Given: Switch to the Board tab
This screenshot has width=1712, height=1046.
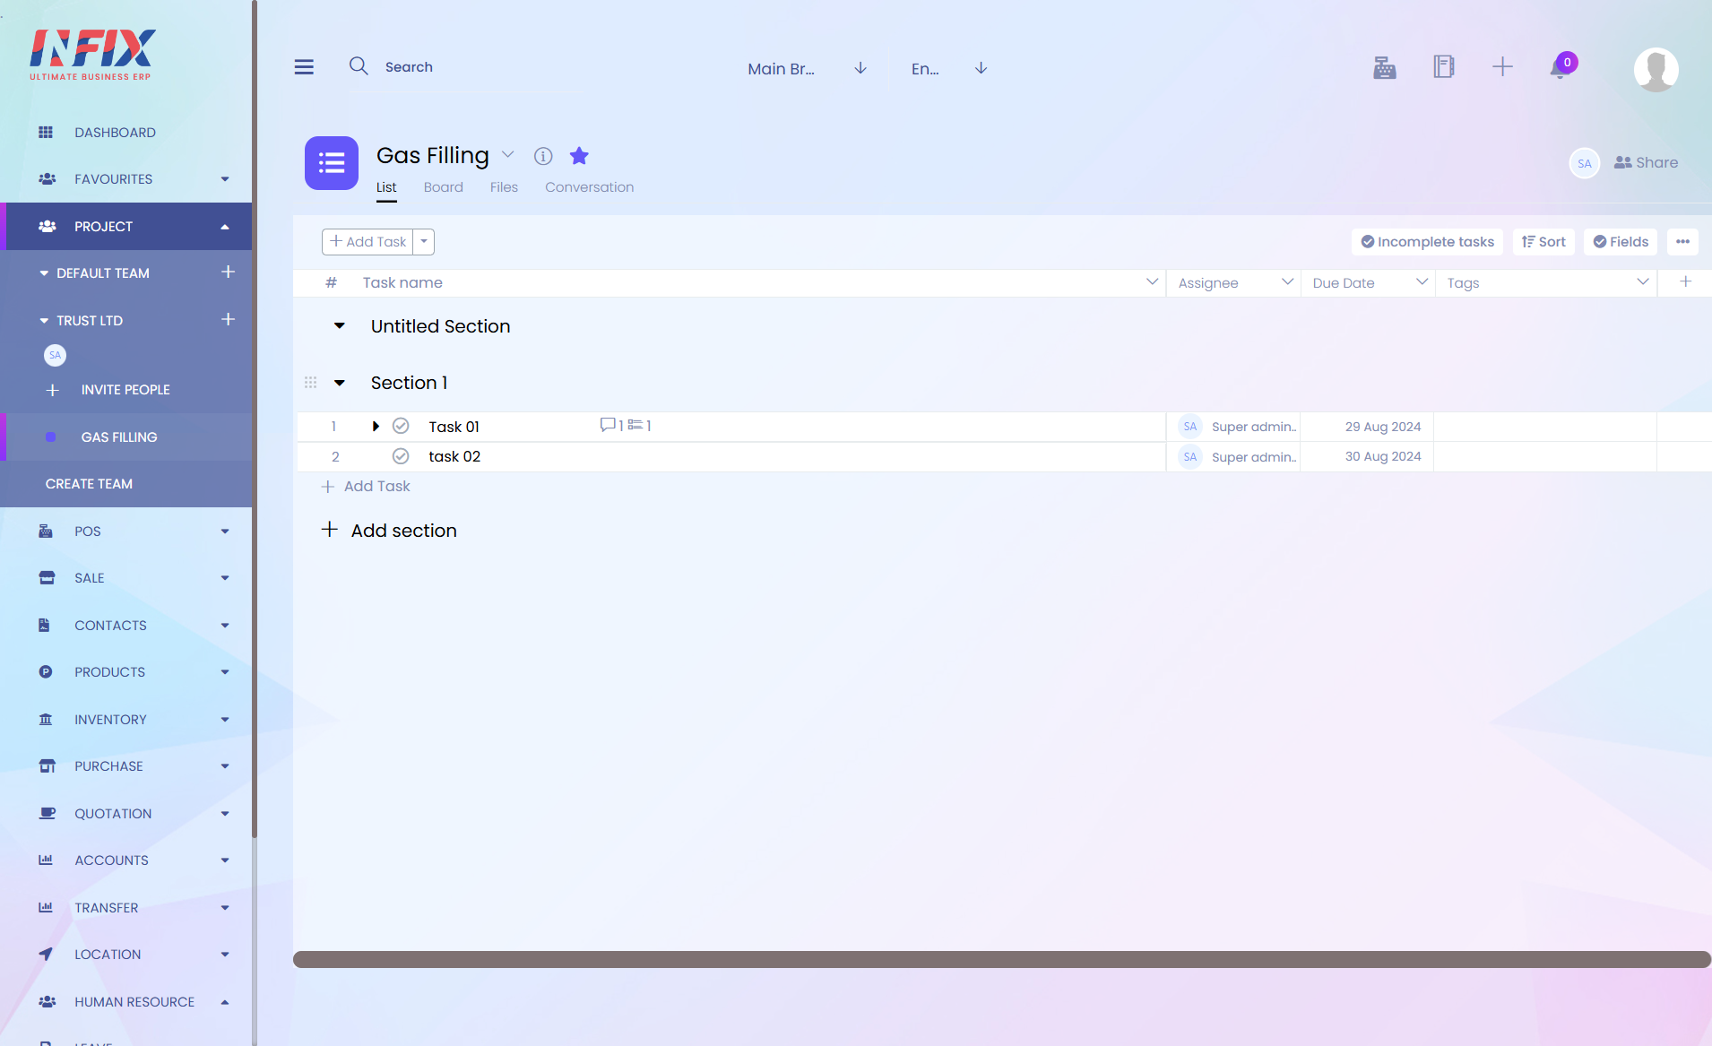Looking at the screenshot, I should [444, 187].
